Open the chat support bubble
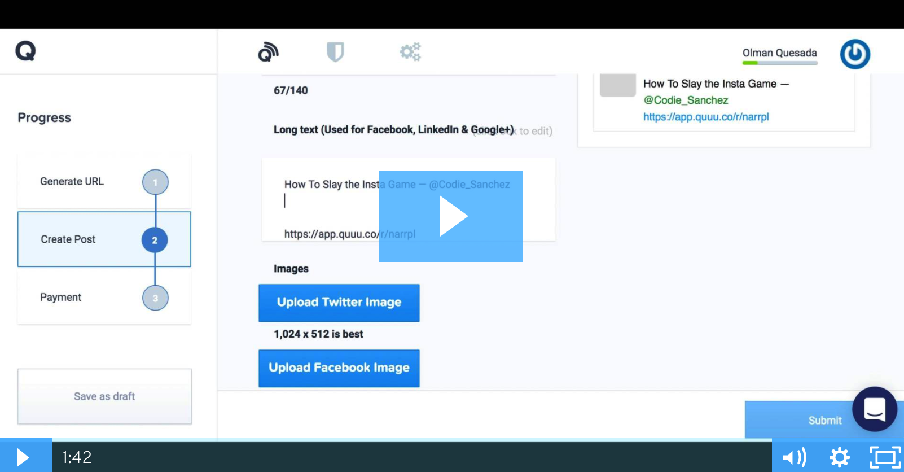The image size is (904, 472). [875, 409]
